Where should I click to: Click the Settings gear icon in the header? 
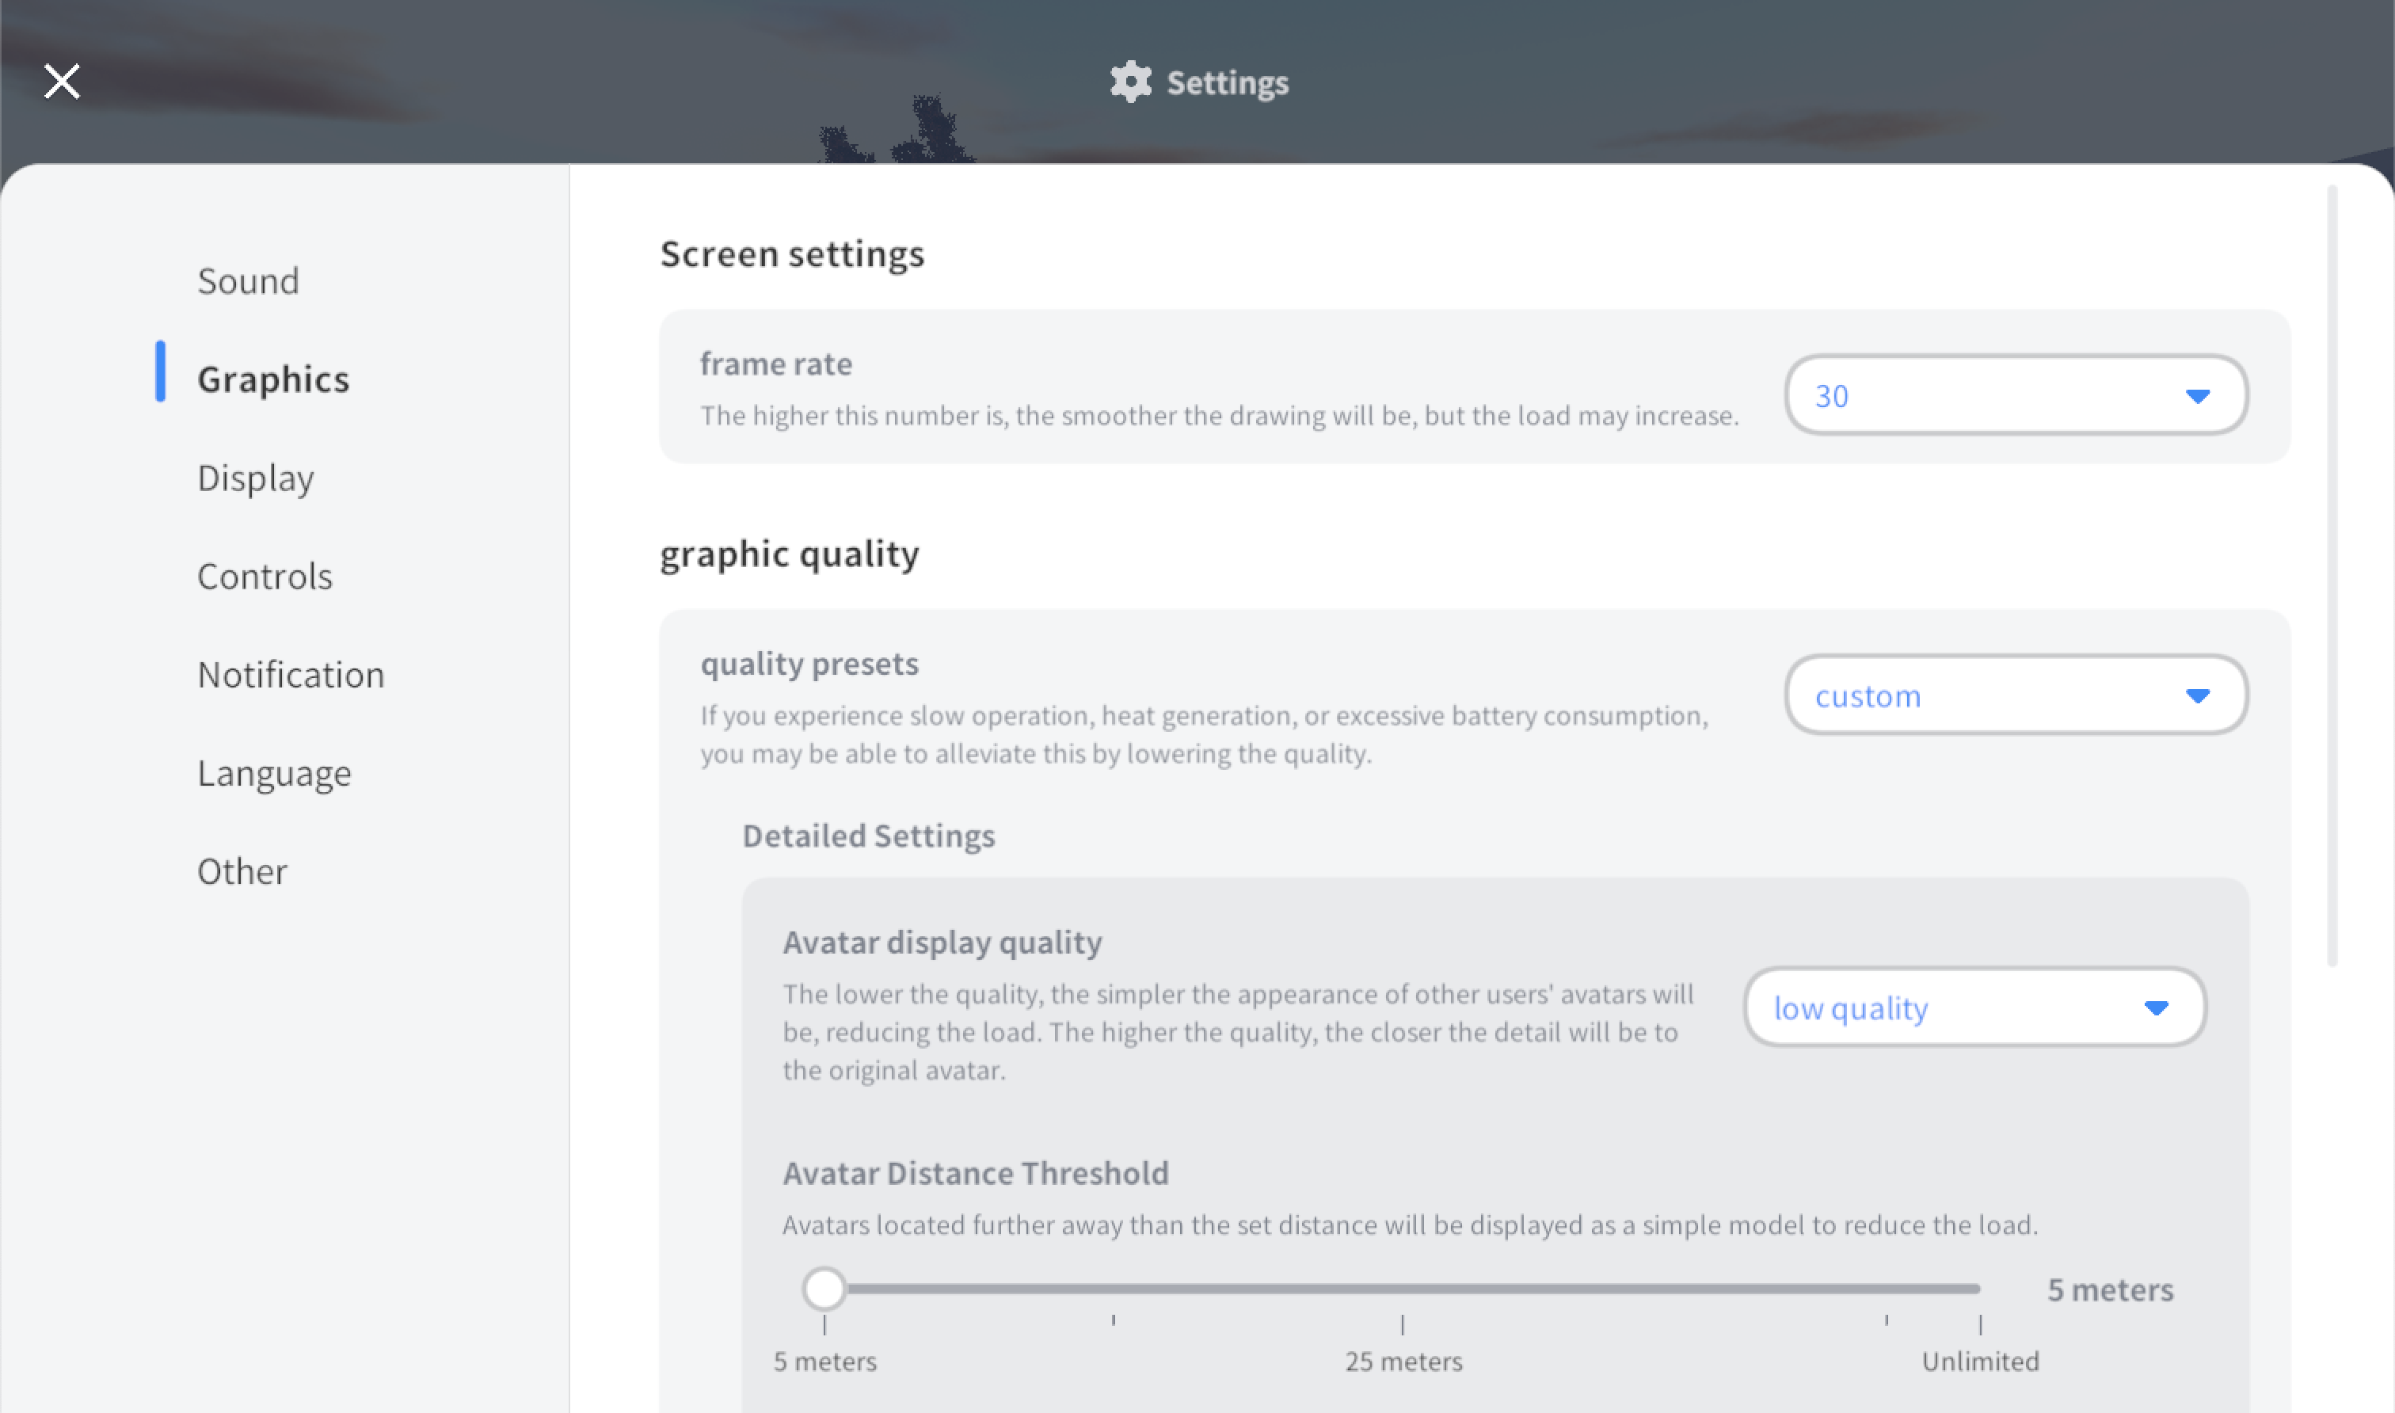[x=1130, y=82]
